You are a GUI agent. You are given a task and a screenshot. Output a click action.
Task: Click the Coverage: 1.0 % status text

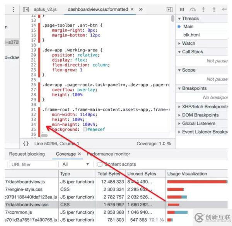(154, 144)
